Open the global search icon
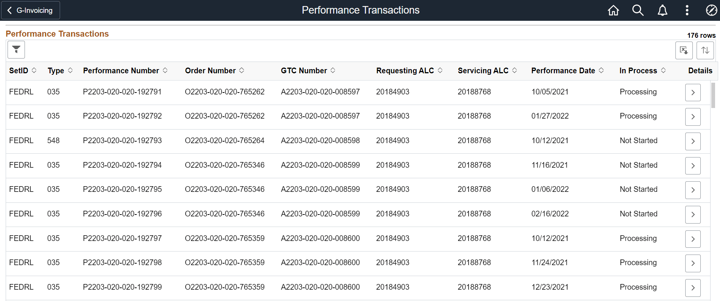This screenshot has height=301, width=720. (638, 10)
